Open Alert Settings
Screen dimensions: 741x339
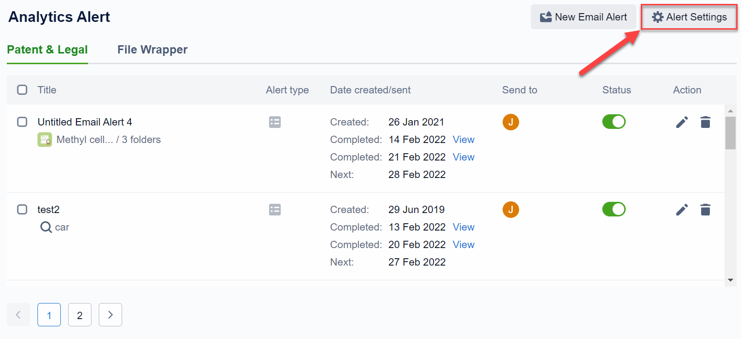pos(688,17)
